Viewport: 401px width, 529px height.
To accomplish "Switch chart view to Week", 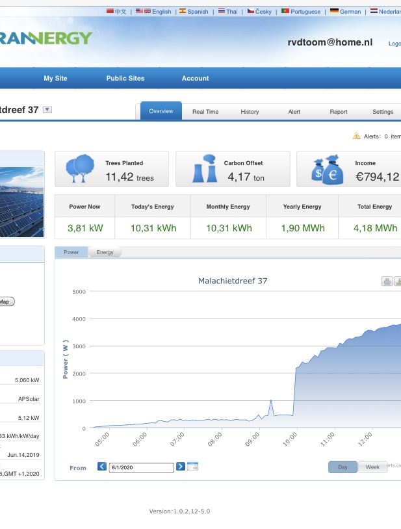I will coord(373,467).
